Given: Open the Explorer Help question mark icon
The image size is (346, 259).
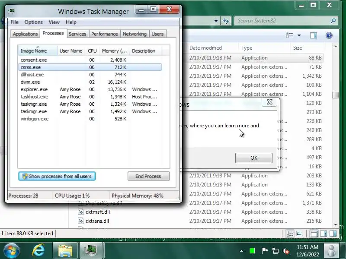Looking at the screenshot, I should [329, 35].
